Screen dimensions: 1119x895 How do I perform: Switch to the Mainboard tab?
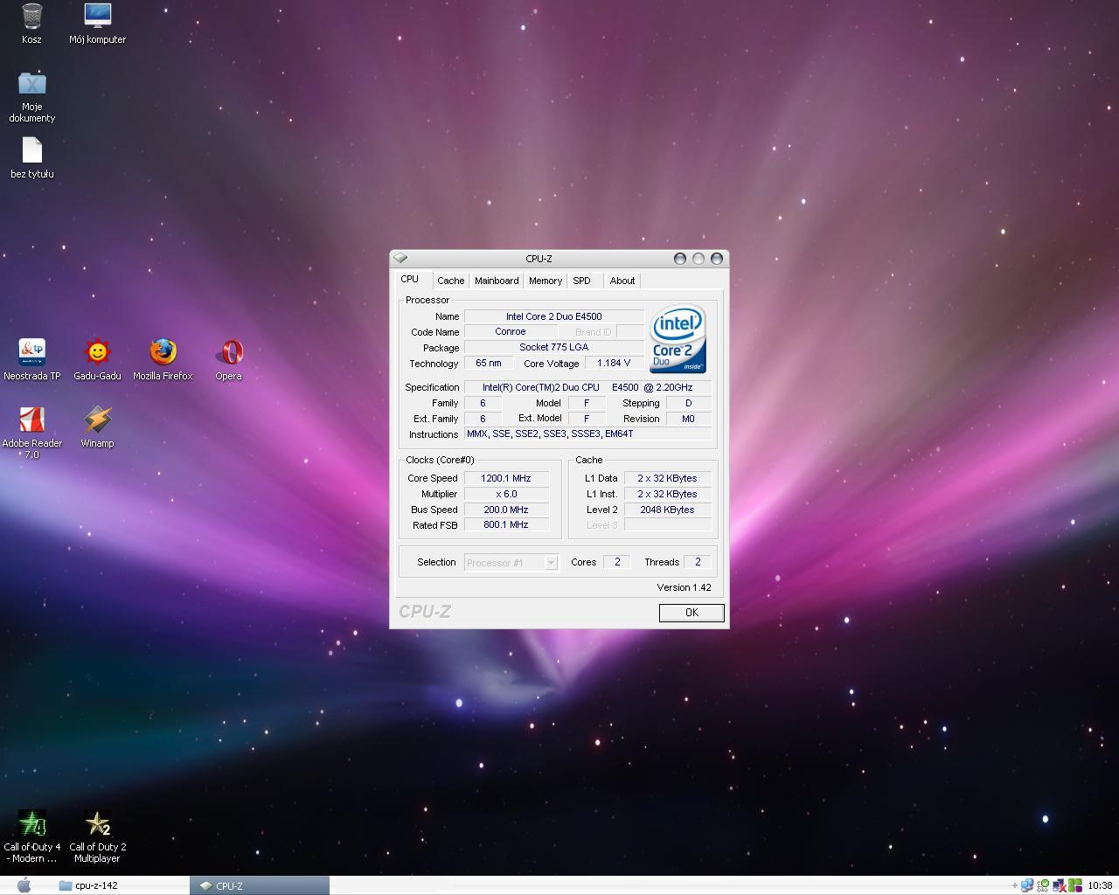point(497,281)
